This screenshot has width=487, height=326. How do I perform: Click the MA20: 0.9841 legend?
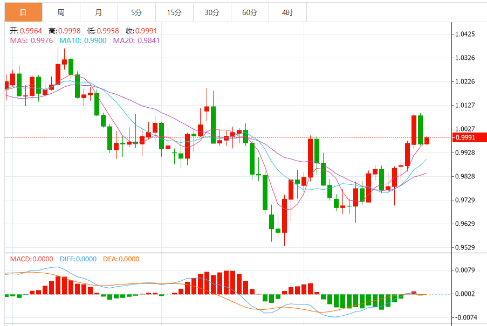[x=136, y=40]
